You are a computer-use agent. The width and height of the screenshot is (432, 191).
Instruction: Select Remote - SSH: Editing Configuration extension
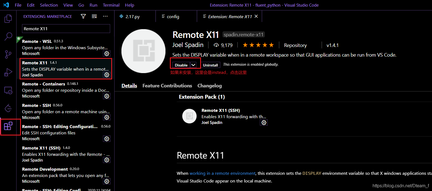(x=65, y=132)
